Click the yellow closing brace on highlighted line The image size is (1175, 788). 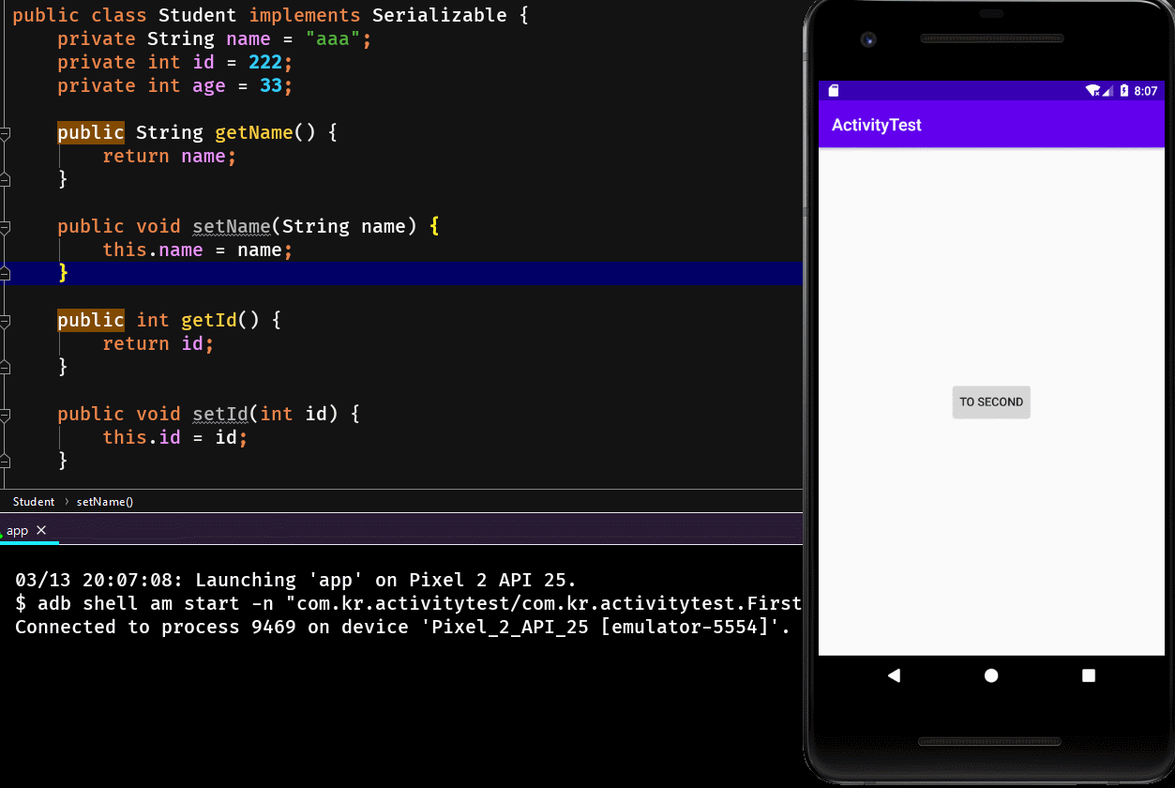pyautogui.click(x=63, y=273)
